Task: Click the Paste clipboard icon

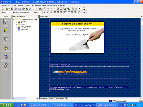Action: pyautogui.click(x=40, y=9)
